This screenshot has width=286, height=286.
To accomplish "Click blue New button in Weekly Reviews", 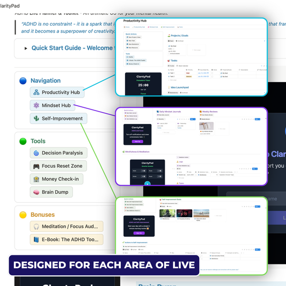I will (x=258, y=119).
